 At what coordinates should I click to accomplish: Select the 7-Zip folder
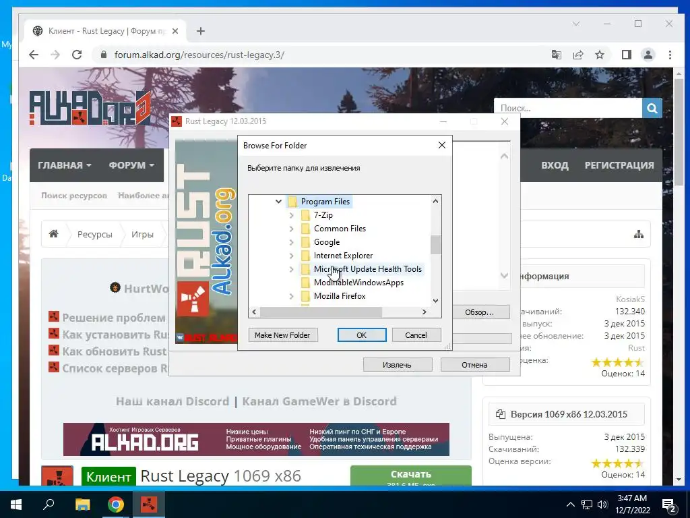click(x=323, y=215)
